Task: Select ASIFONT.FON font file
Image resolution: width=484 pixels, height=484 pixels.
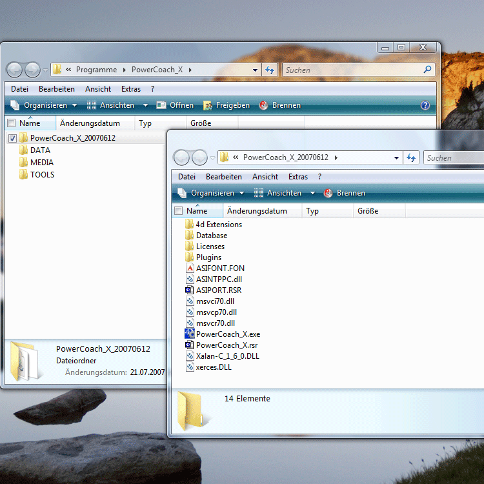Action: [215, 268]
